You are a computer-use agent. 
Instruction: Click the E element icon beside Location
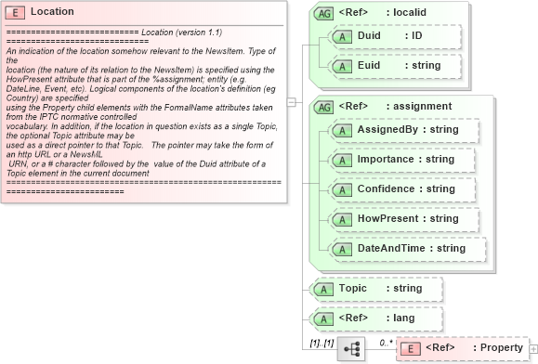[x=15, y=13]
